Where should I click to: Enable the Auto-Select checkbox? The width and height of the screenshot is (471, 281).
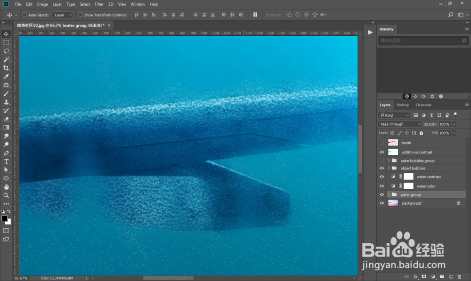[x=25, y=15]
